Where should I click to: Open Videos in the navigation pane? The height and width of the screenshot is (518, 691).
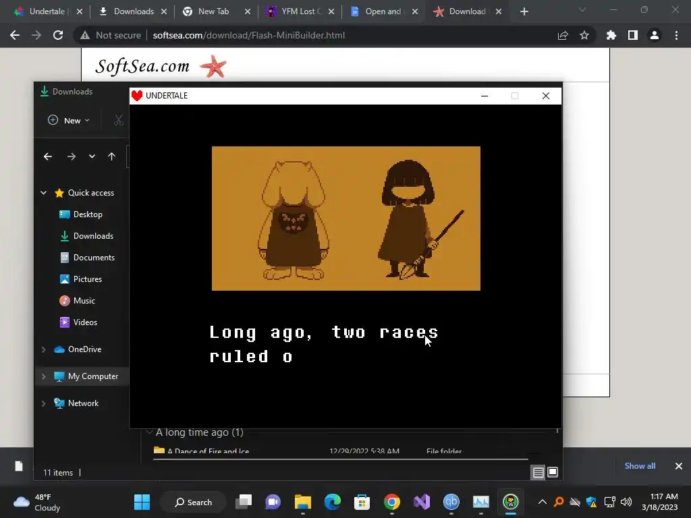point(78,322)
